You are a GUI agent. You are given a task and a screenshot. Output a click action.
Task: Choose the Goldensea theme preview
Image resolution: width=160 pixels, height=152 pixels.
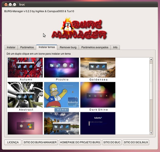point(98,68)
